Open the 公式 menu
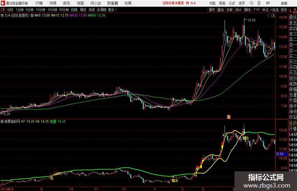Screen dimensions: 297x191 click(232, 3)
